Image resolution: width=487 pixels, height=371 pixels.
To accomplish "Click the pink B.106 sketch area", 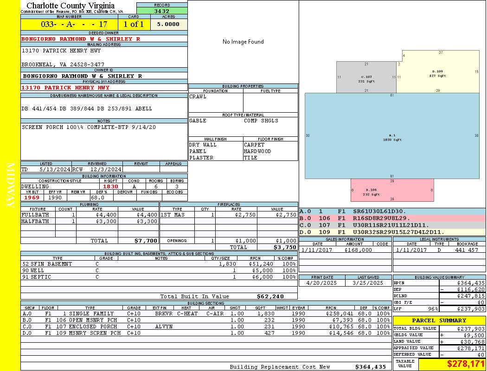I will pos(392,190).
